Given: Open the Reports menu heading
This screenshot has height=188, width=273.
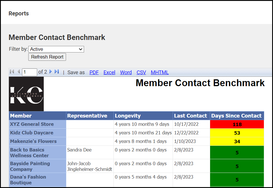Looking at the screenshot, I should pos(19,13).
